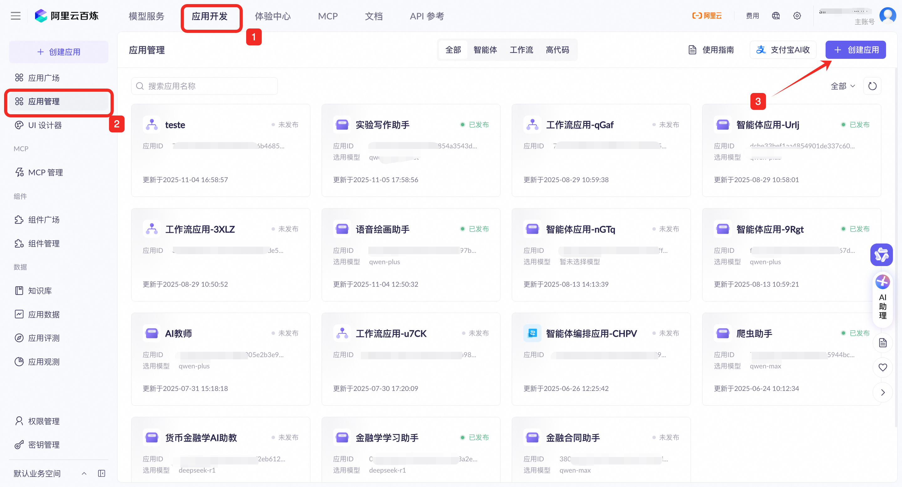Switch to the 工作流 filter tab
Screen dimensions: 902x487
[521, 50]
